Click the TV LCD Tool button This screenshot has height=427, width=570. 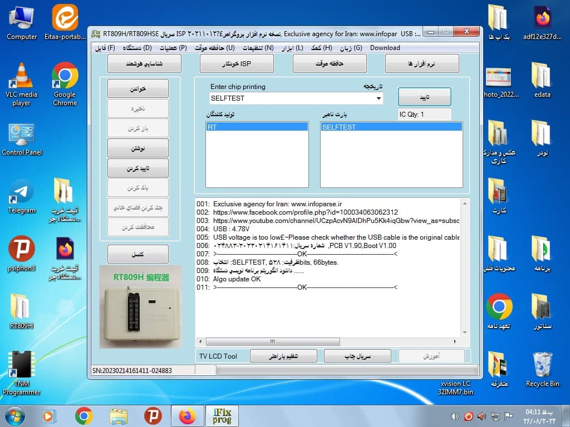[x=218, y=356]
